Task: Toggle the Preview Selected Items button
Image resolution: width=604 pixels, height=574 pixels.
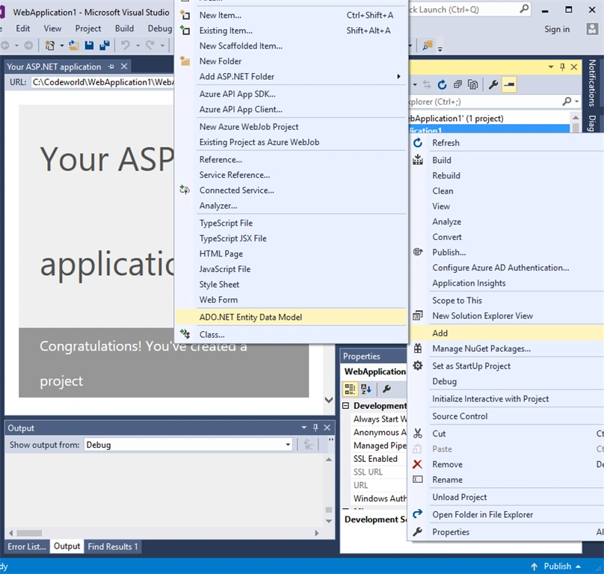Action: pyautogui.click(x=509, y=84)
